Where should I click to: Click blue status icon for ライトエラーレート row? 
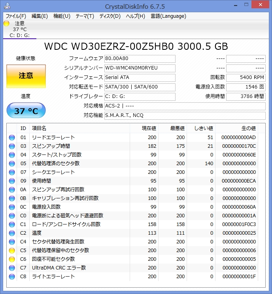pyautogui.click(x=12, y=276)
